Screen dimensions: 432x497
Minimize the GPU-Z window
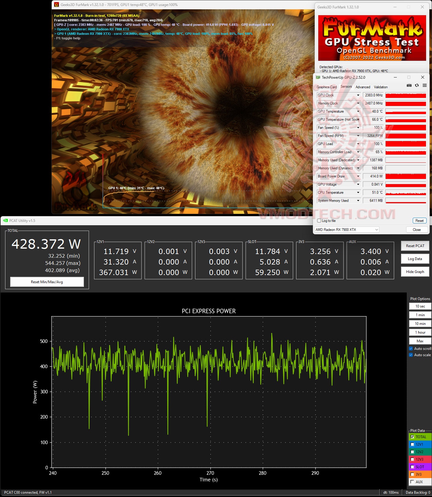pos(395,77)
